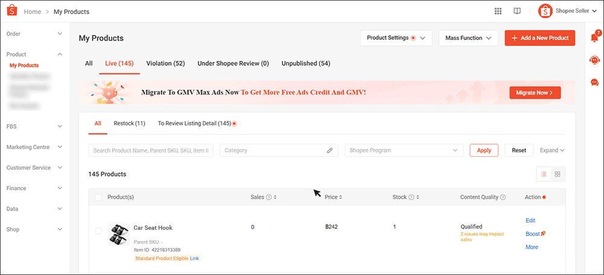This screenshot has height=275, width=604.
Task: Switch to list view icon
Action: coord(544,174)
